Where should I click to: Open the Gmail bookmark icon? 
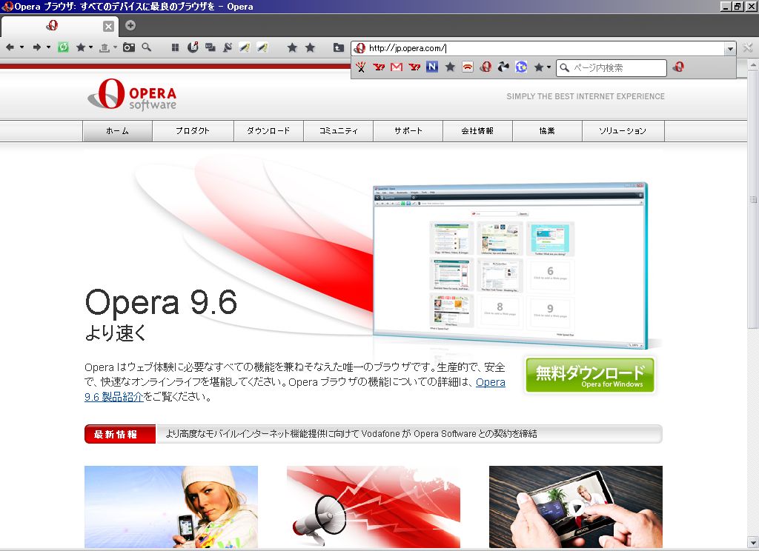(x=397, y=67)
